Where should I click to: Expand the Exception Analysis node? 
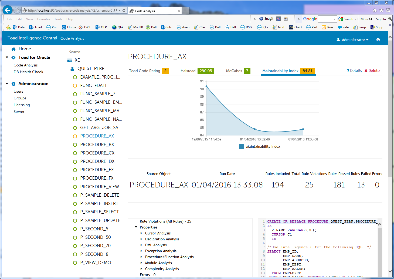pyautogui.click(x=141, y=251)
